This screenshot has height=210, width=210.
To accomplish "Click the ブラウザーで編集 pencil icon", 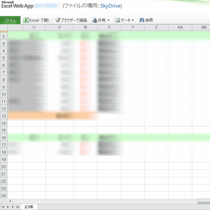I will coord(58,20).
